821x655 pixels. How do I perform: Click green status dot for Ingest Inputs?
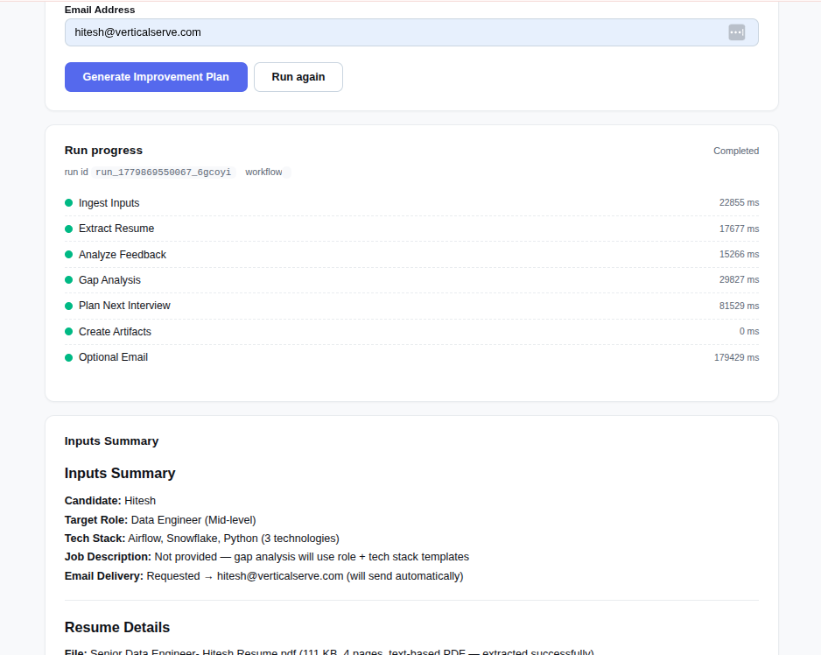tap(68, 203)
